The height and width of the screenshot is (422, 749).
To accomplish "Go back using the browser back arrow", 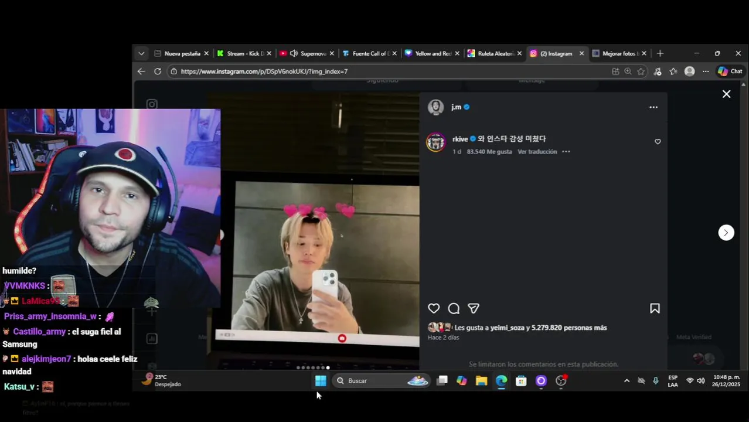I will (x=141, y=71).
